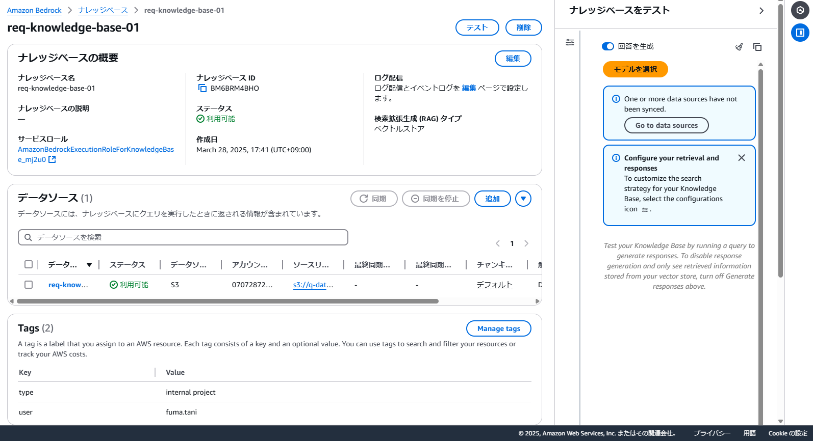Collapse the ナレッジベースをテスト panel chevron
The width and height of the screenshot is (813, 441).
[761, 11]
